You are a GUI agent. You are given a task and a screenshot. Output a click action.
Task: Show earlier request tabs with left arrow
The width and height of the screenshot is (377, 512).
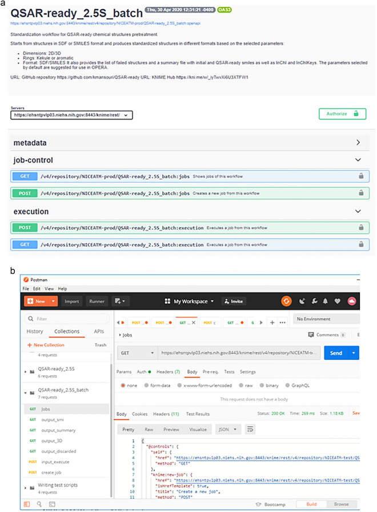[x=118, y=323]
